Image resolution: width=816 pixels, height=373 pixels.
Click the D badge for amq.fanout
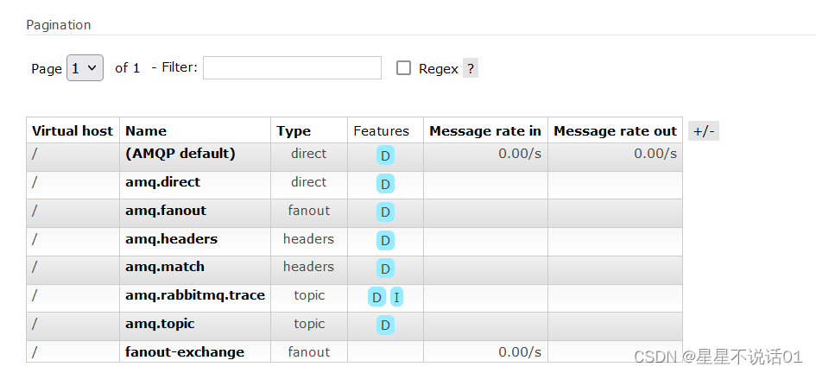coord(385,212)
